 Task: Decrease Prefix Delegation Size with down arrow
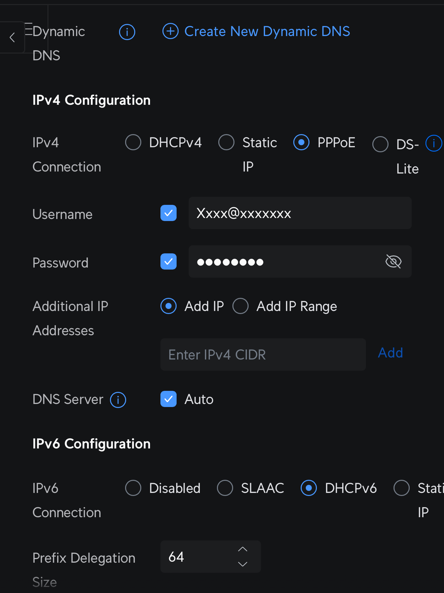pyautogui.click(x=243, y=564)
